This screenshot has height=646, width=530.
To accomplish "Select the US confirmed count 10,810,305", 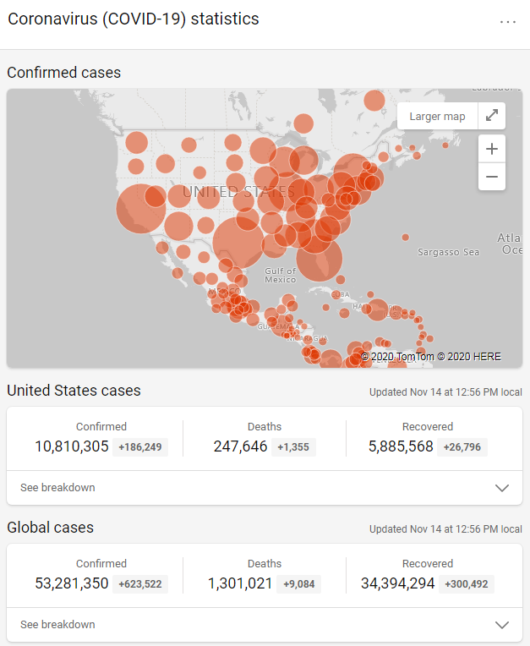I will [x=72, y=446].
